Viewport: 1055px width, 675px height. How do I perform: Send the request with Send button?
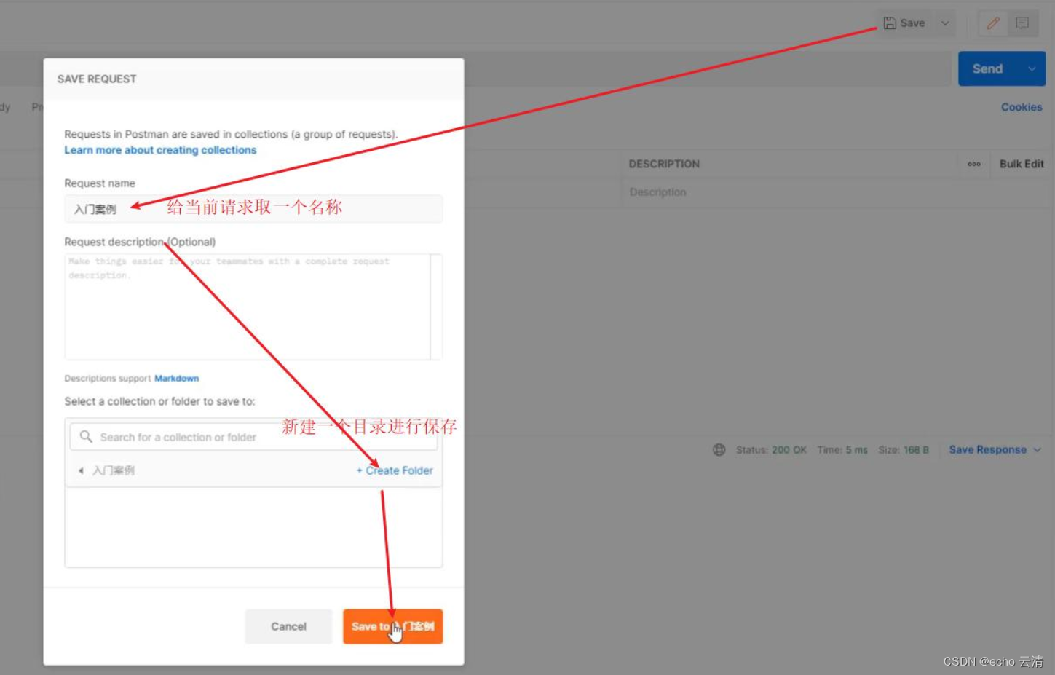point(987,68)
